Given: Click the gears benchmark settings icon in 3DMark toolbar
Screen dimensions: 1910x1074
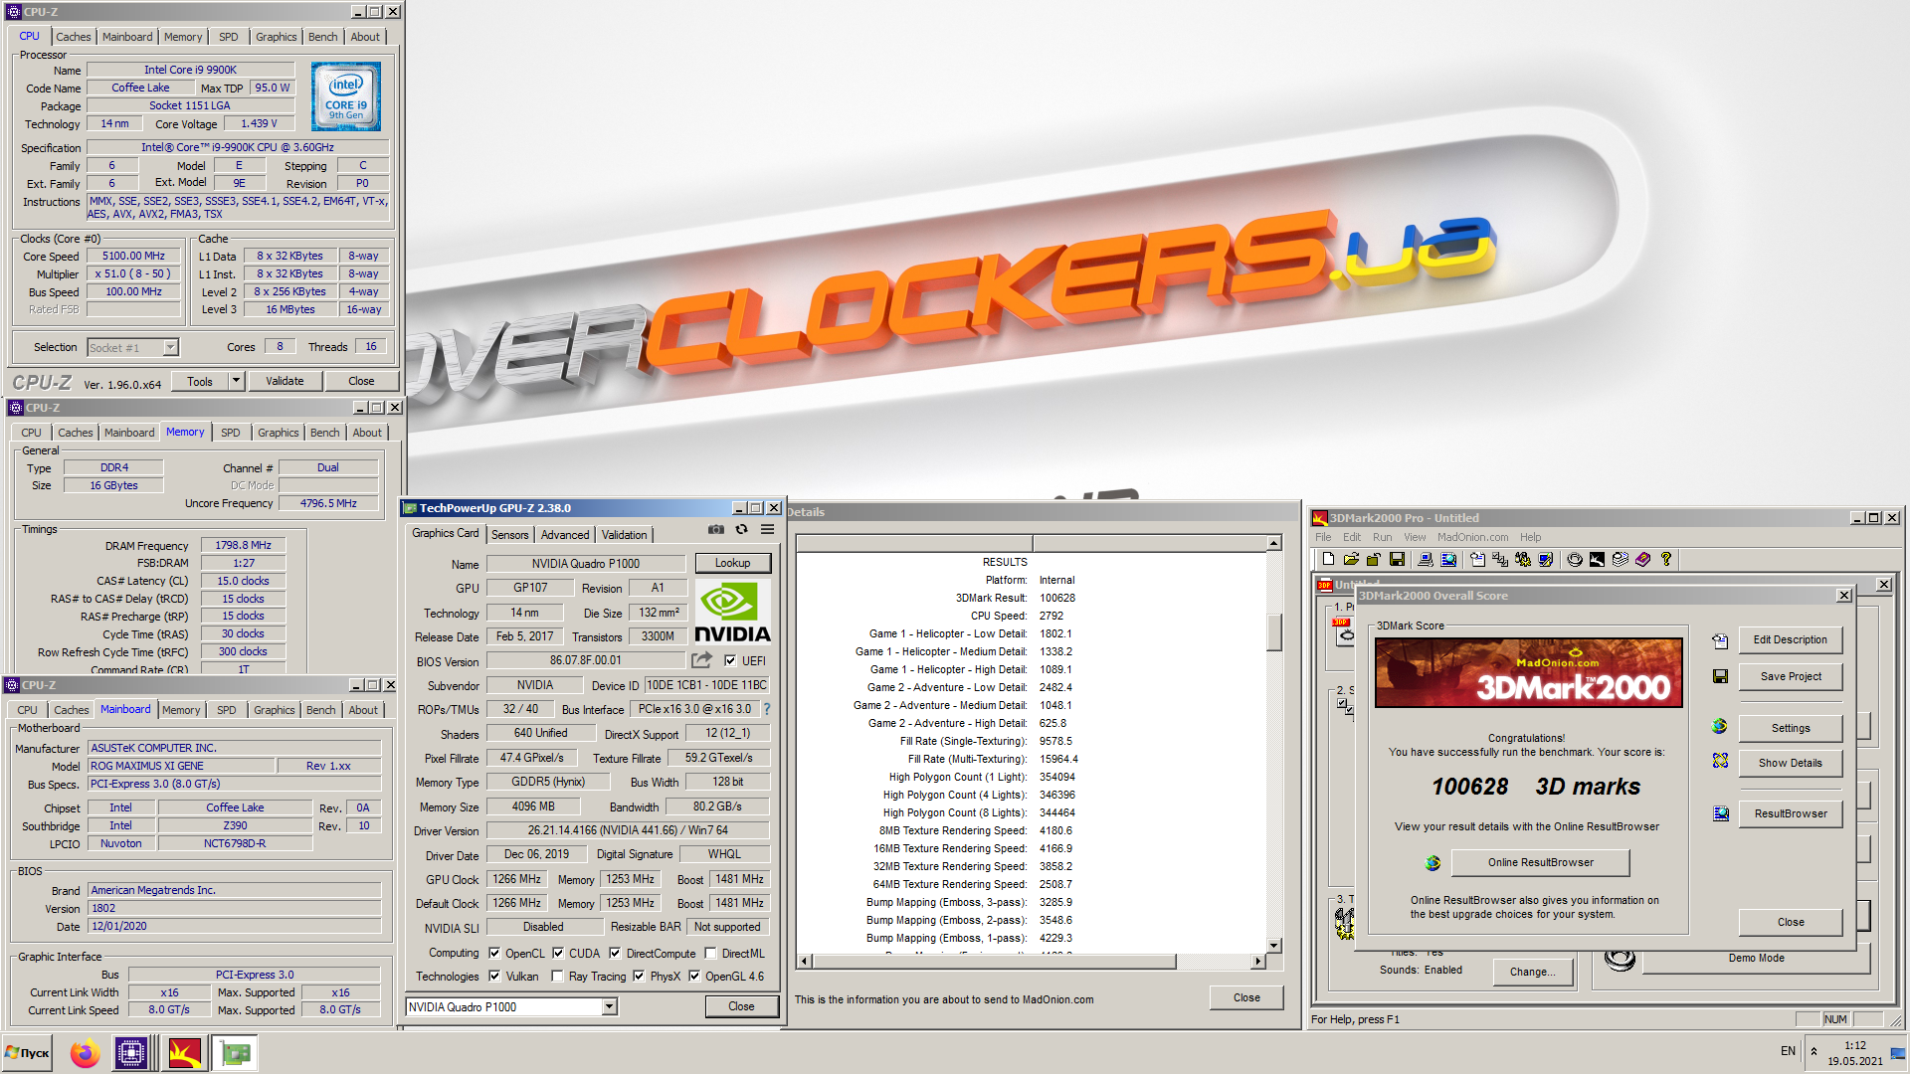Looking at the screenshot, I should (x=1522, y=560).
